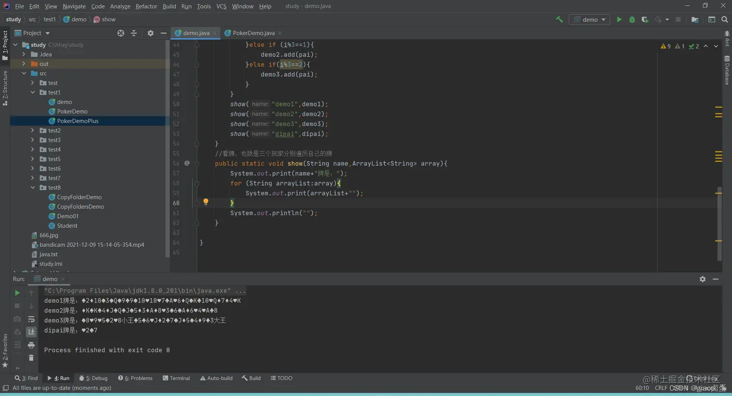Image resolution: width=732 pixels, height=396 pixels.
Task: Open the Terminal tool window
Action: click(176, 378)
